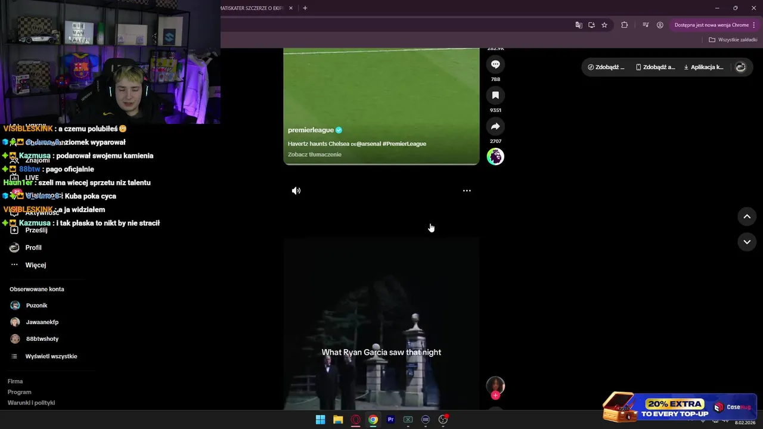This screenshot has height=429, width=763.
Task: Open Adobe Premiere Pro from taskbar
Action: tap(390, 419)
